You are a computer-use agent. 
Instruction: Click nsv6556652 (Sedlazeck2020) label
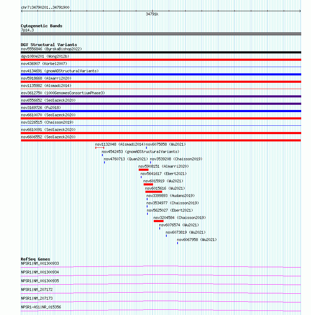[x=48, y=100]
